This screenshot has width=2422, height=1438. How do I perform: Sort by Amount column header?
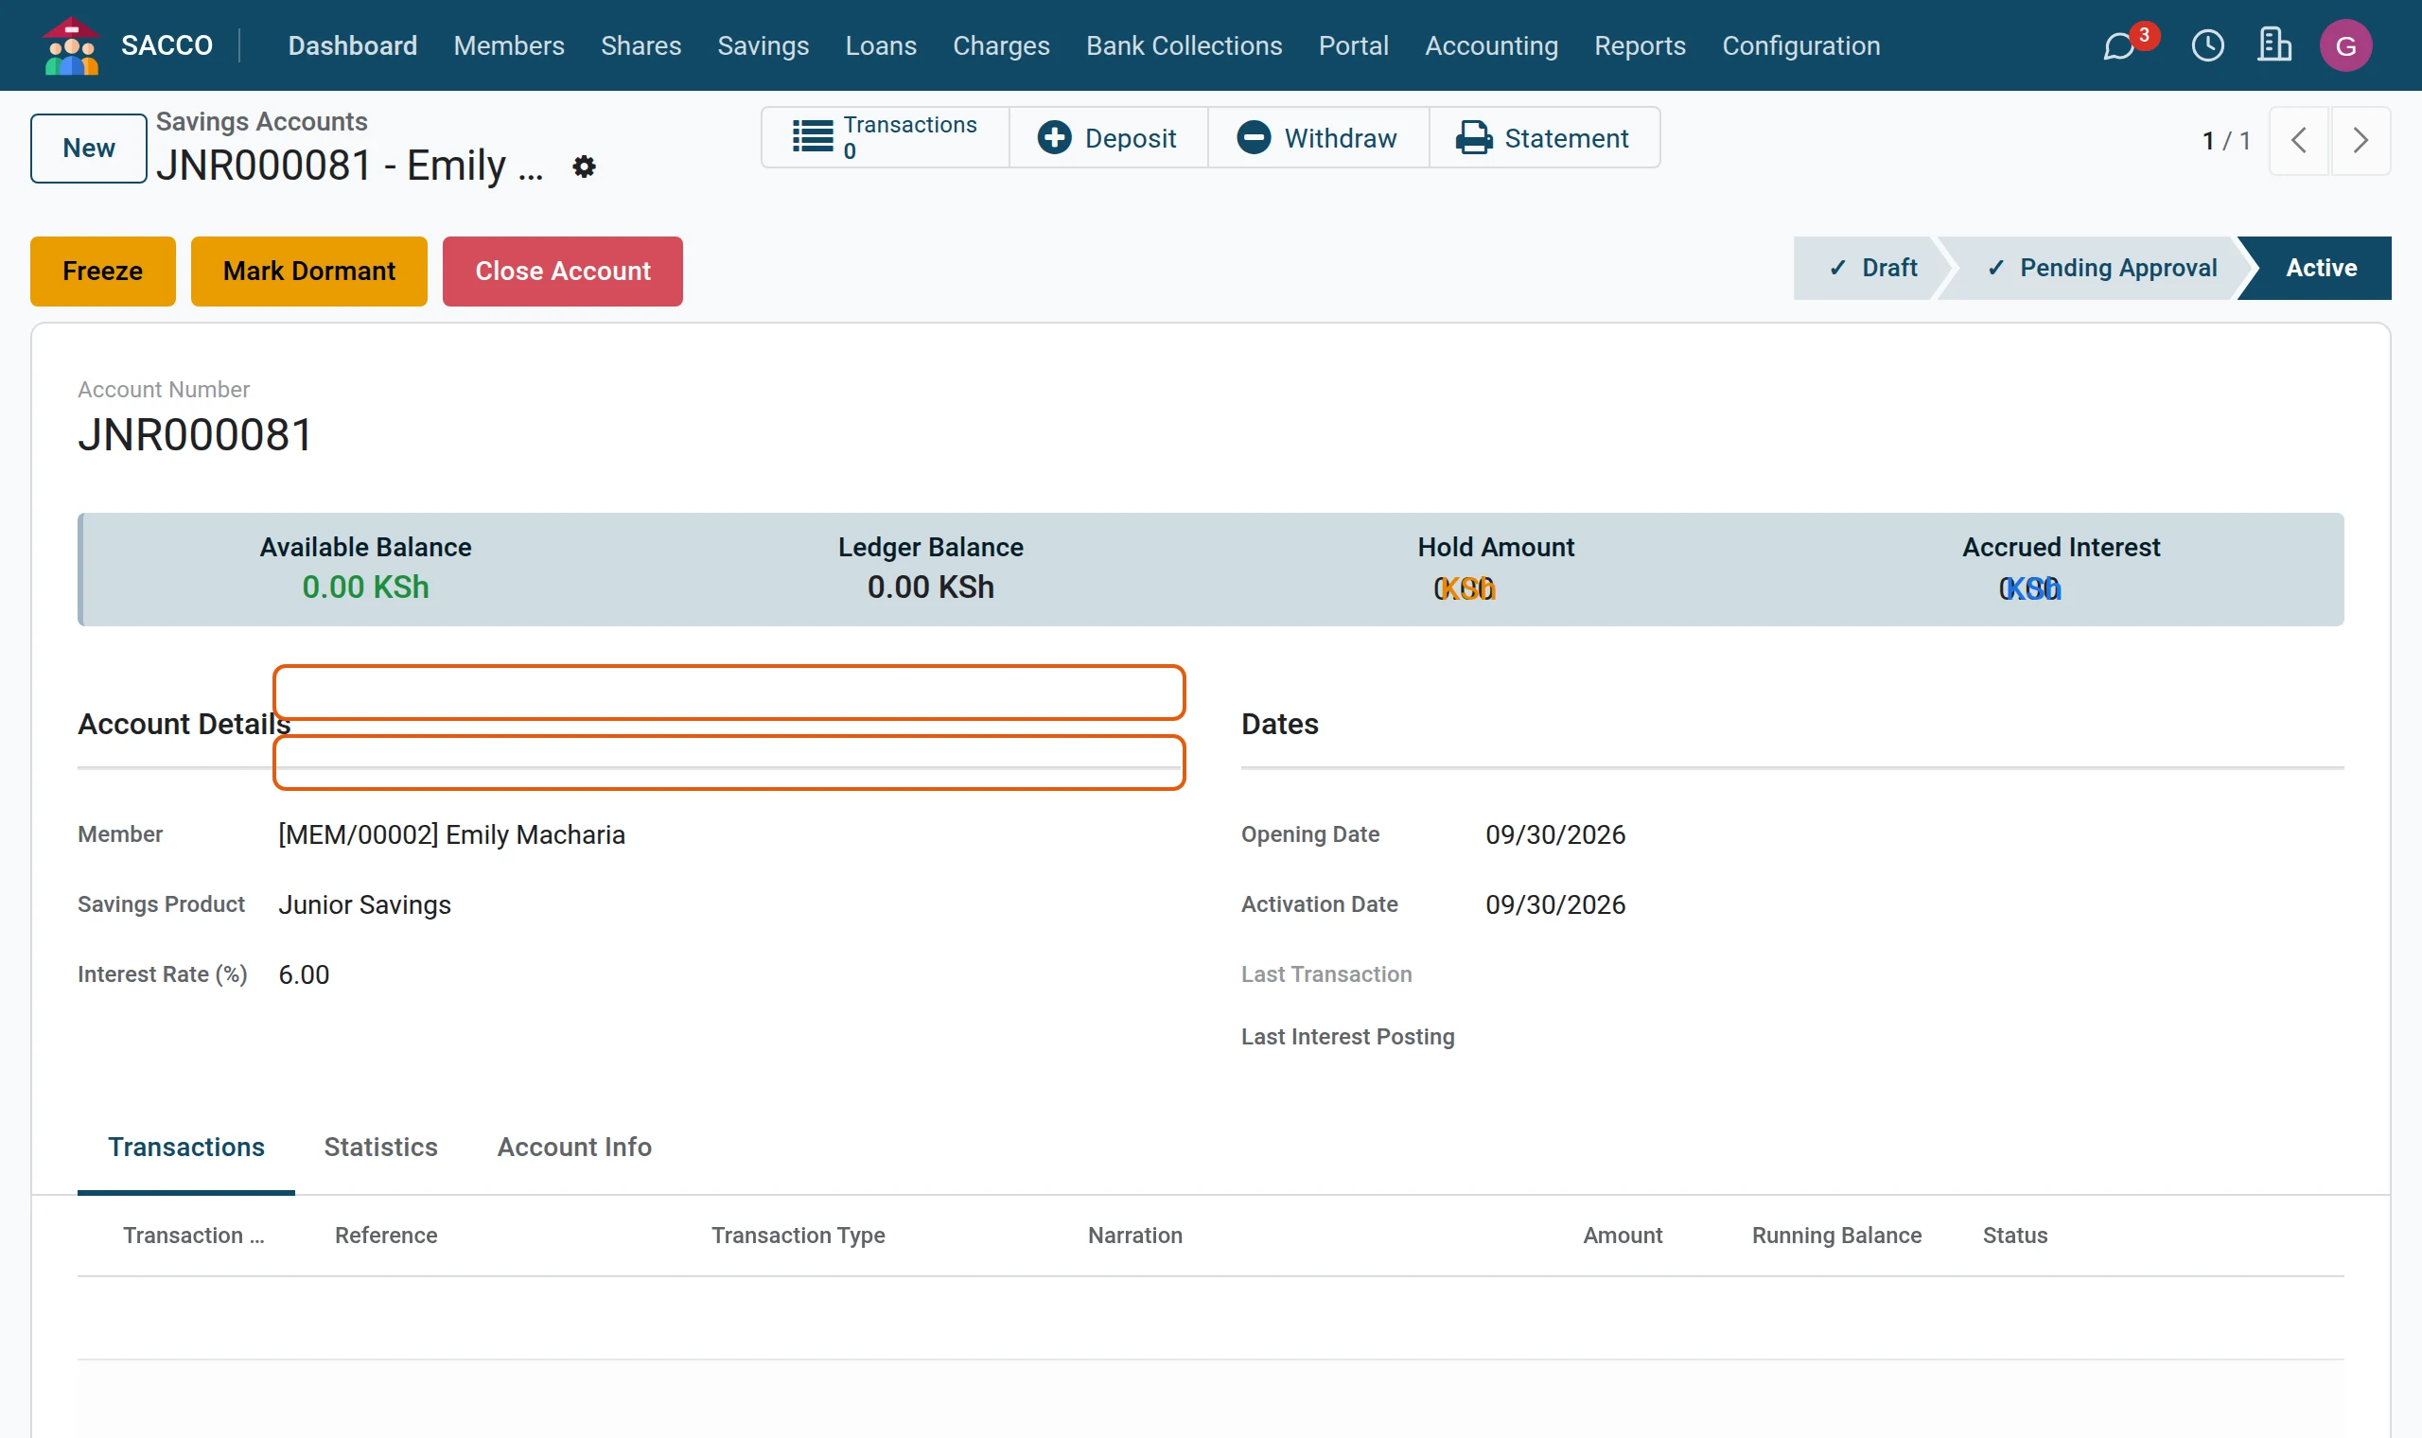click(1623, 1236)
